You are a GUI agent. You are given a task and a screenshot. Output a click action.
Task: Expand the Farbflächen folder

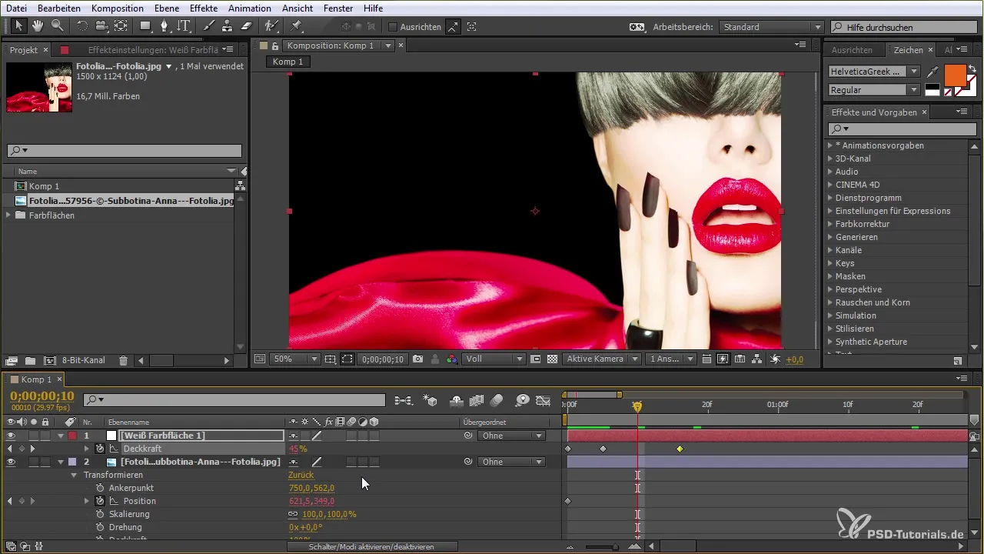coord(9,215)
